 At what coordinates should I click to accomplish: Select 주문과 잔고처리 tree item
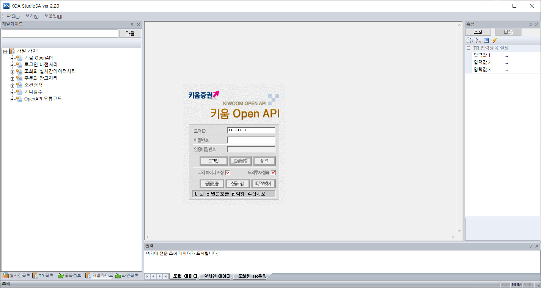41,78
